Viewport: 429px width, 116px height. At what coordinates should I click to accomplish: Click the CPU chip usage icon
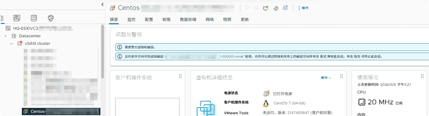(x=362, y=102)
